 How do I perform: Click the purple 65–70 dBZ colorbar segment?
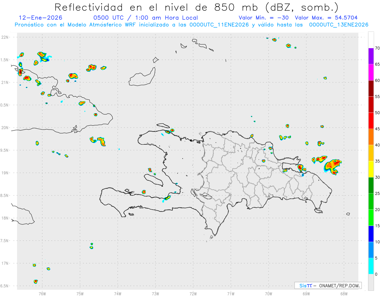371,56
